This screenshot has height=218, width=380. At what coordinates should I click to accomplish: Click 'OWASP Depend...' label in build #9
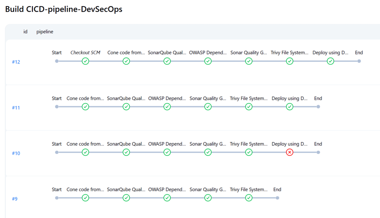pyautogui.click(x=167, y=189)
